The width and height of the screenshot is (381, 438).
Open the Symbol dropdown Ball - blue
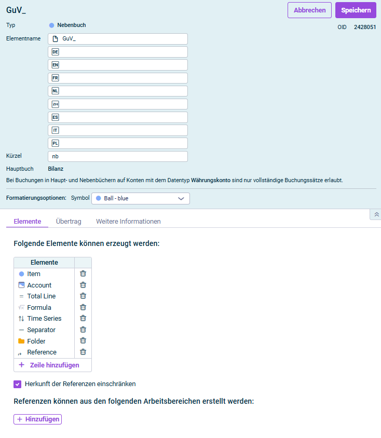point(140,198)
